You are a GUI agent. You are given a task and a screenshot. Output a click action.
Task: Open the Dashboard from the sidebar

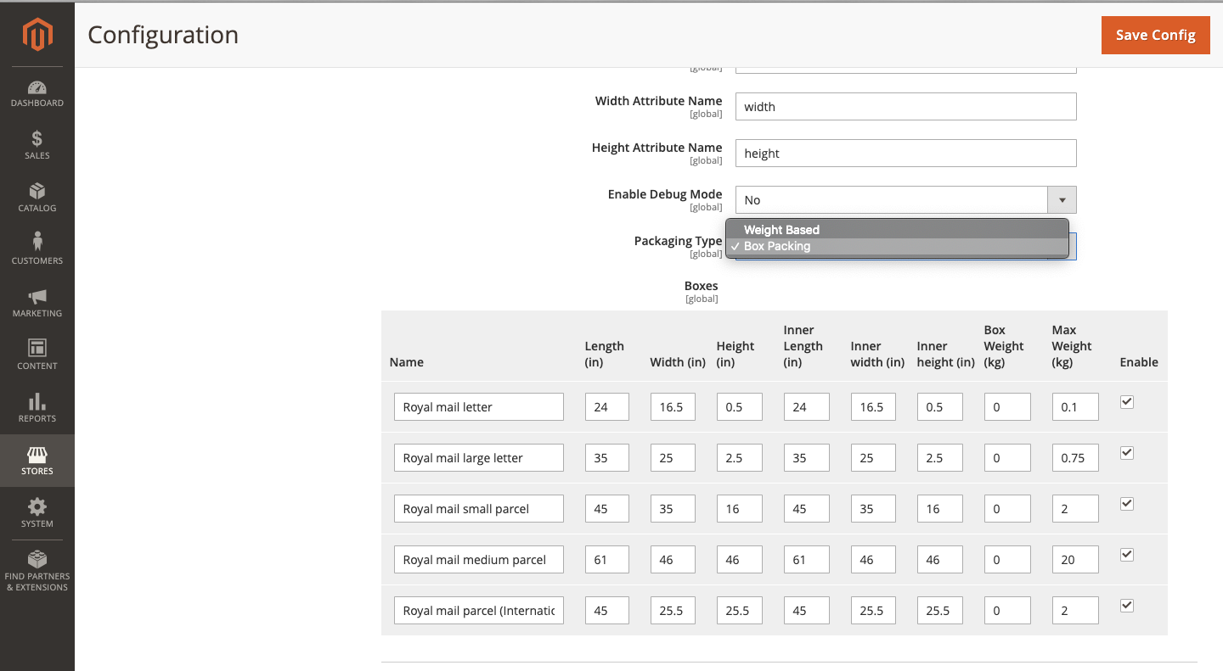coord(37,92)
